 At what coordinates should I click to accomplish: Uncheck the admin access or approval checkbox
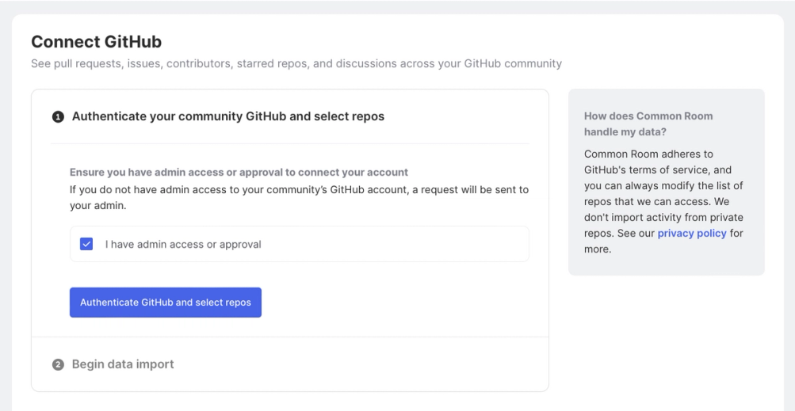tap(86, 244)
